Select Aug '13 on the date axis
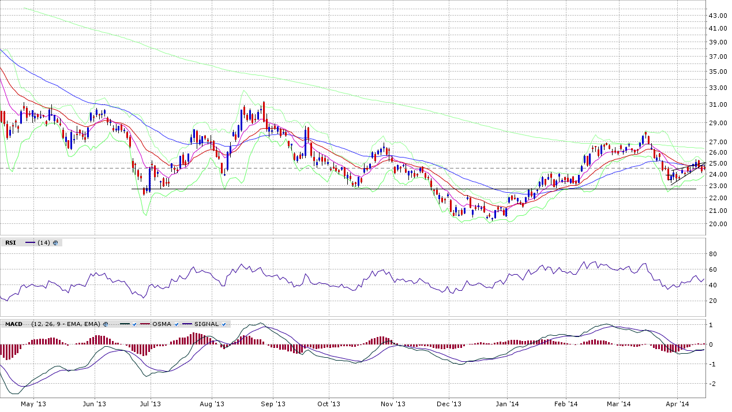The width and height of the screenshot is (732, 412). pyautogui.click(x=212, y=403)
